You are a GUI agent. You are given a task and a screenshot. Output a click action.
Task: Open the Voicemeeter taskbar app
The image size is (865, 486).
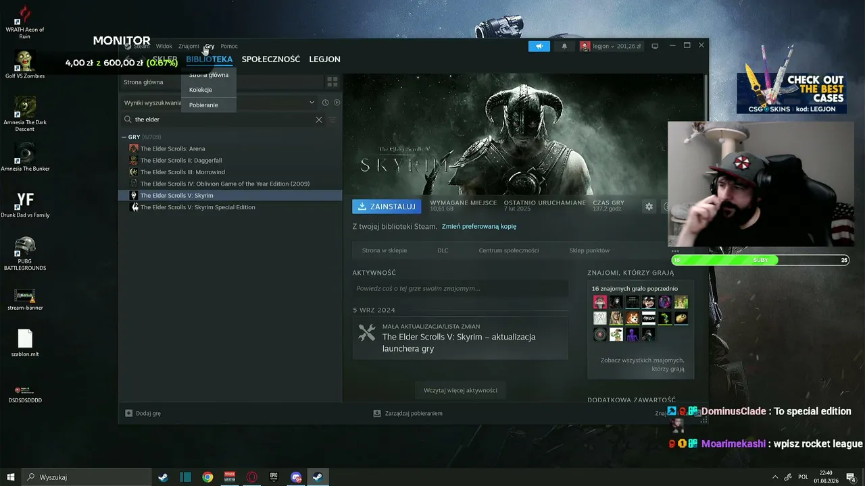click(230, 477)
